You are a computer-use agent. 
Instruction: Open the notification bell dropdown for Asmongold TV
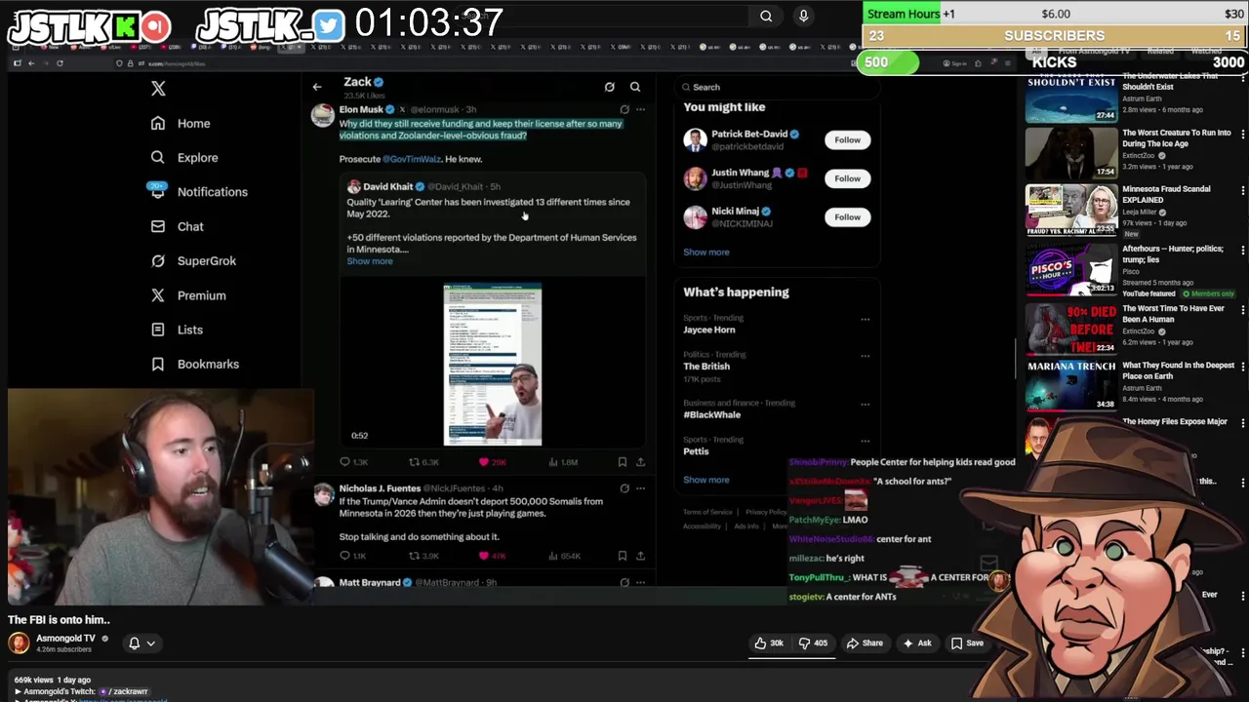tap(142, 643)
